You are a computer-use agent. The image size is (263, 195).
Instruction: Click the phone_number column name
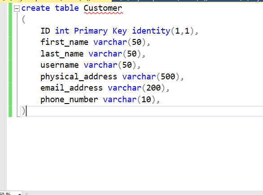(69, 100)
